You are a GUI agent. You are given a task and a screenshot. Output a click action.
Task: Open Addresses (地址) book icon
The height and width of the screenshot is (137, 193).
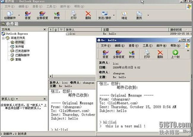124,15
